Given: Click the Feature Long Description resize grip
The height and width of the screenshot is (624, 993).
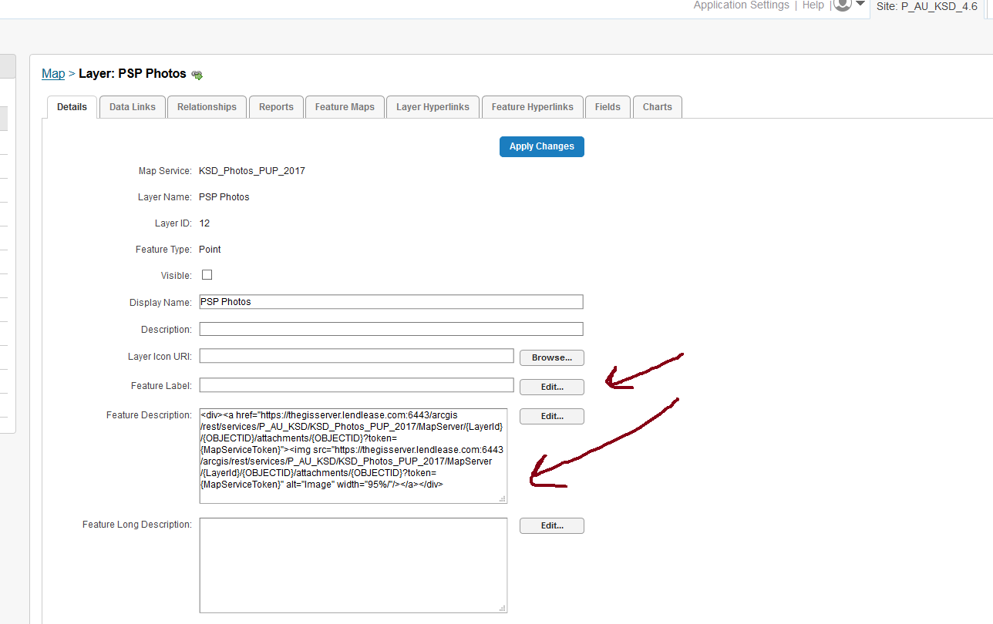Looking at the screenshot, I should coord(503,608).
